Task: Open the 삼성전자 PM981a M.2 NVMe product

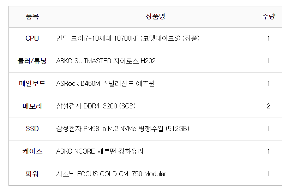Action: click(x=123, y=129)
